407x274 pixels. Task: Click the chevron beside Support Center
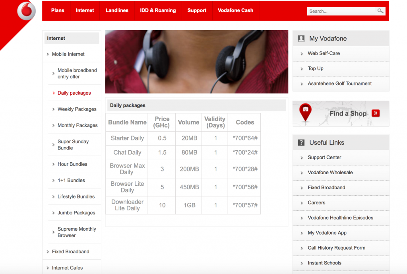[302, 157]
